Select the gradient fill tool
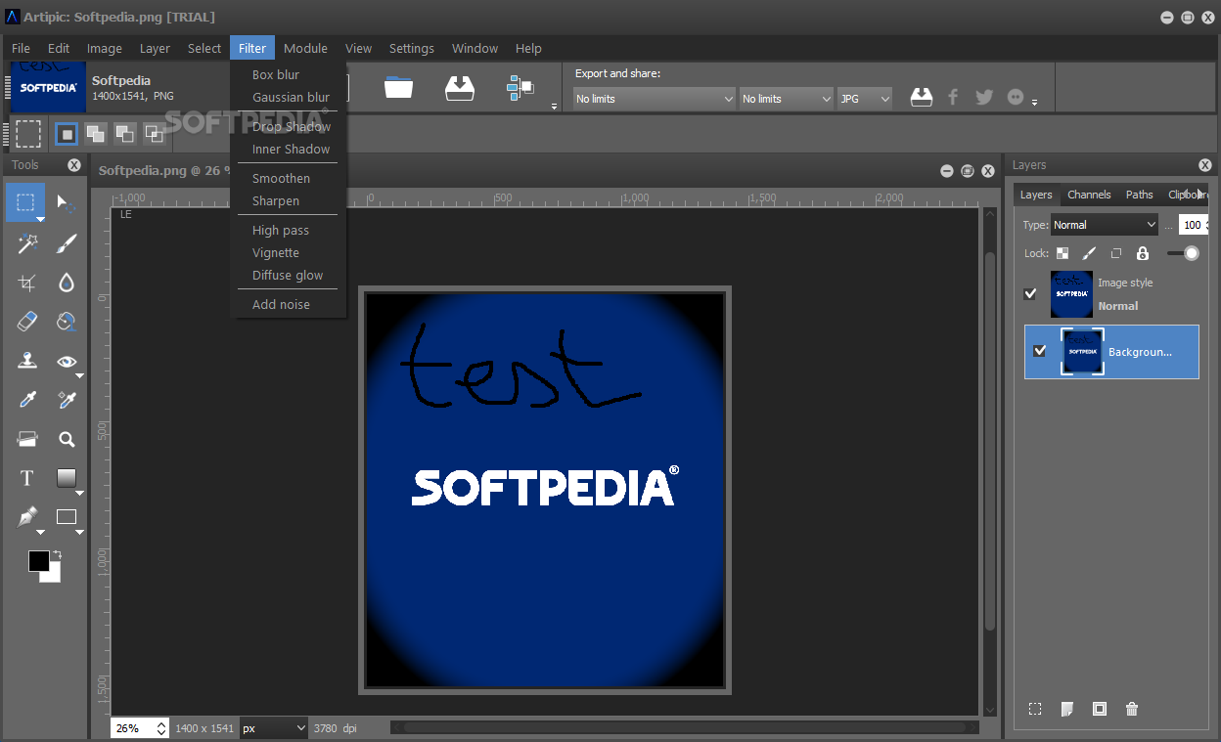The image size is (1221, 742). pos(67,478)
